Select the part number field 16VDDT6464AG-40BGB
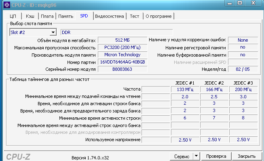The image size is (264, 161). coord(122,62)
